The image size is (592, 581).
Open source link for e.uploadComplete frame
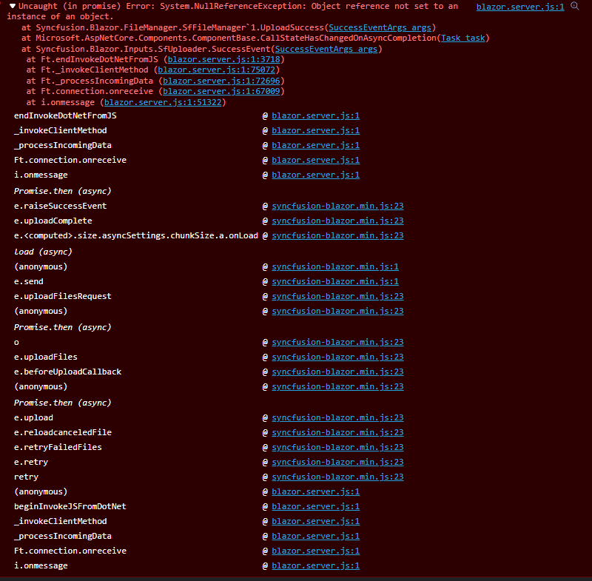tap(337, 221)
